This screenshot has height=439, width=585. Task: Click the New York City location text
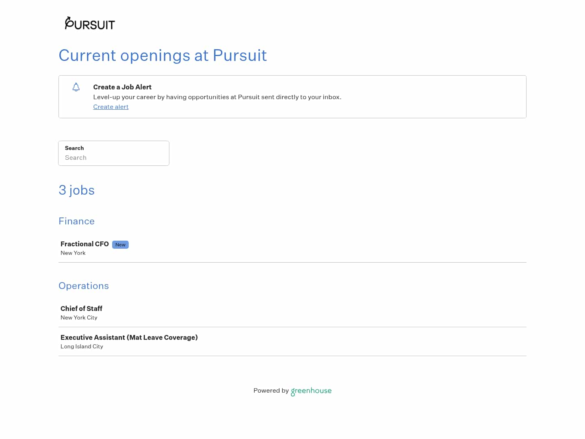[79, 317]
